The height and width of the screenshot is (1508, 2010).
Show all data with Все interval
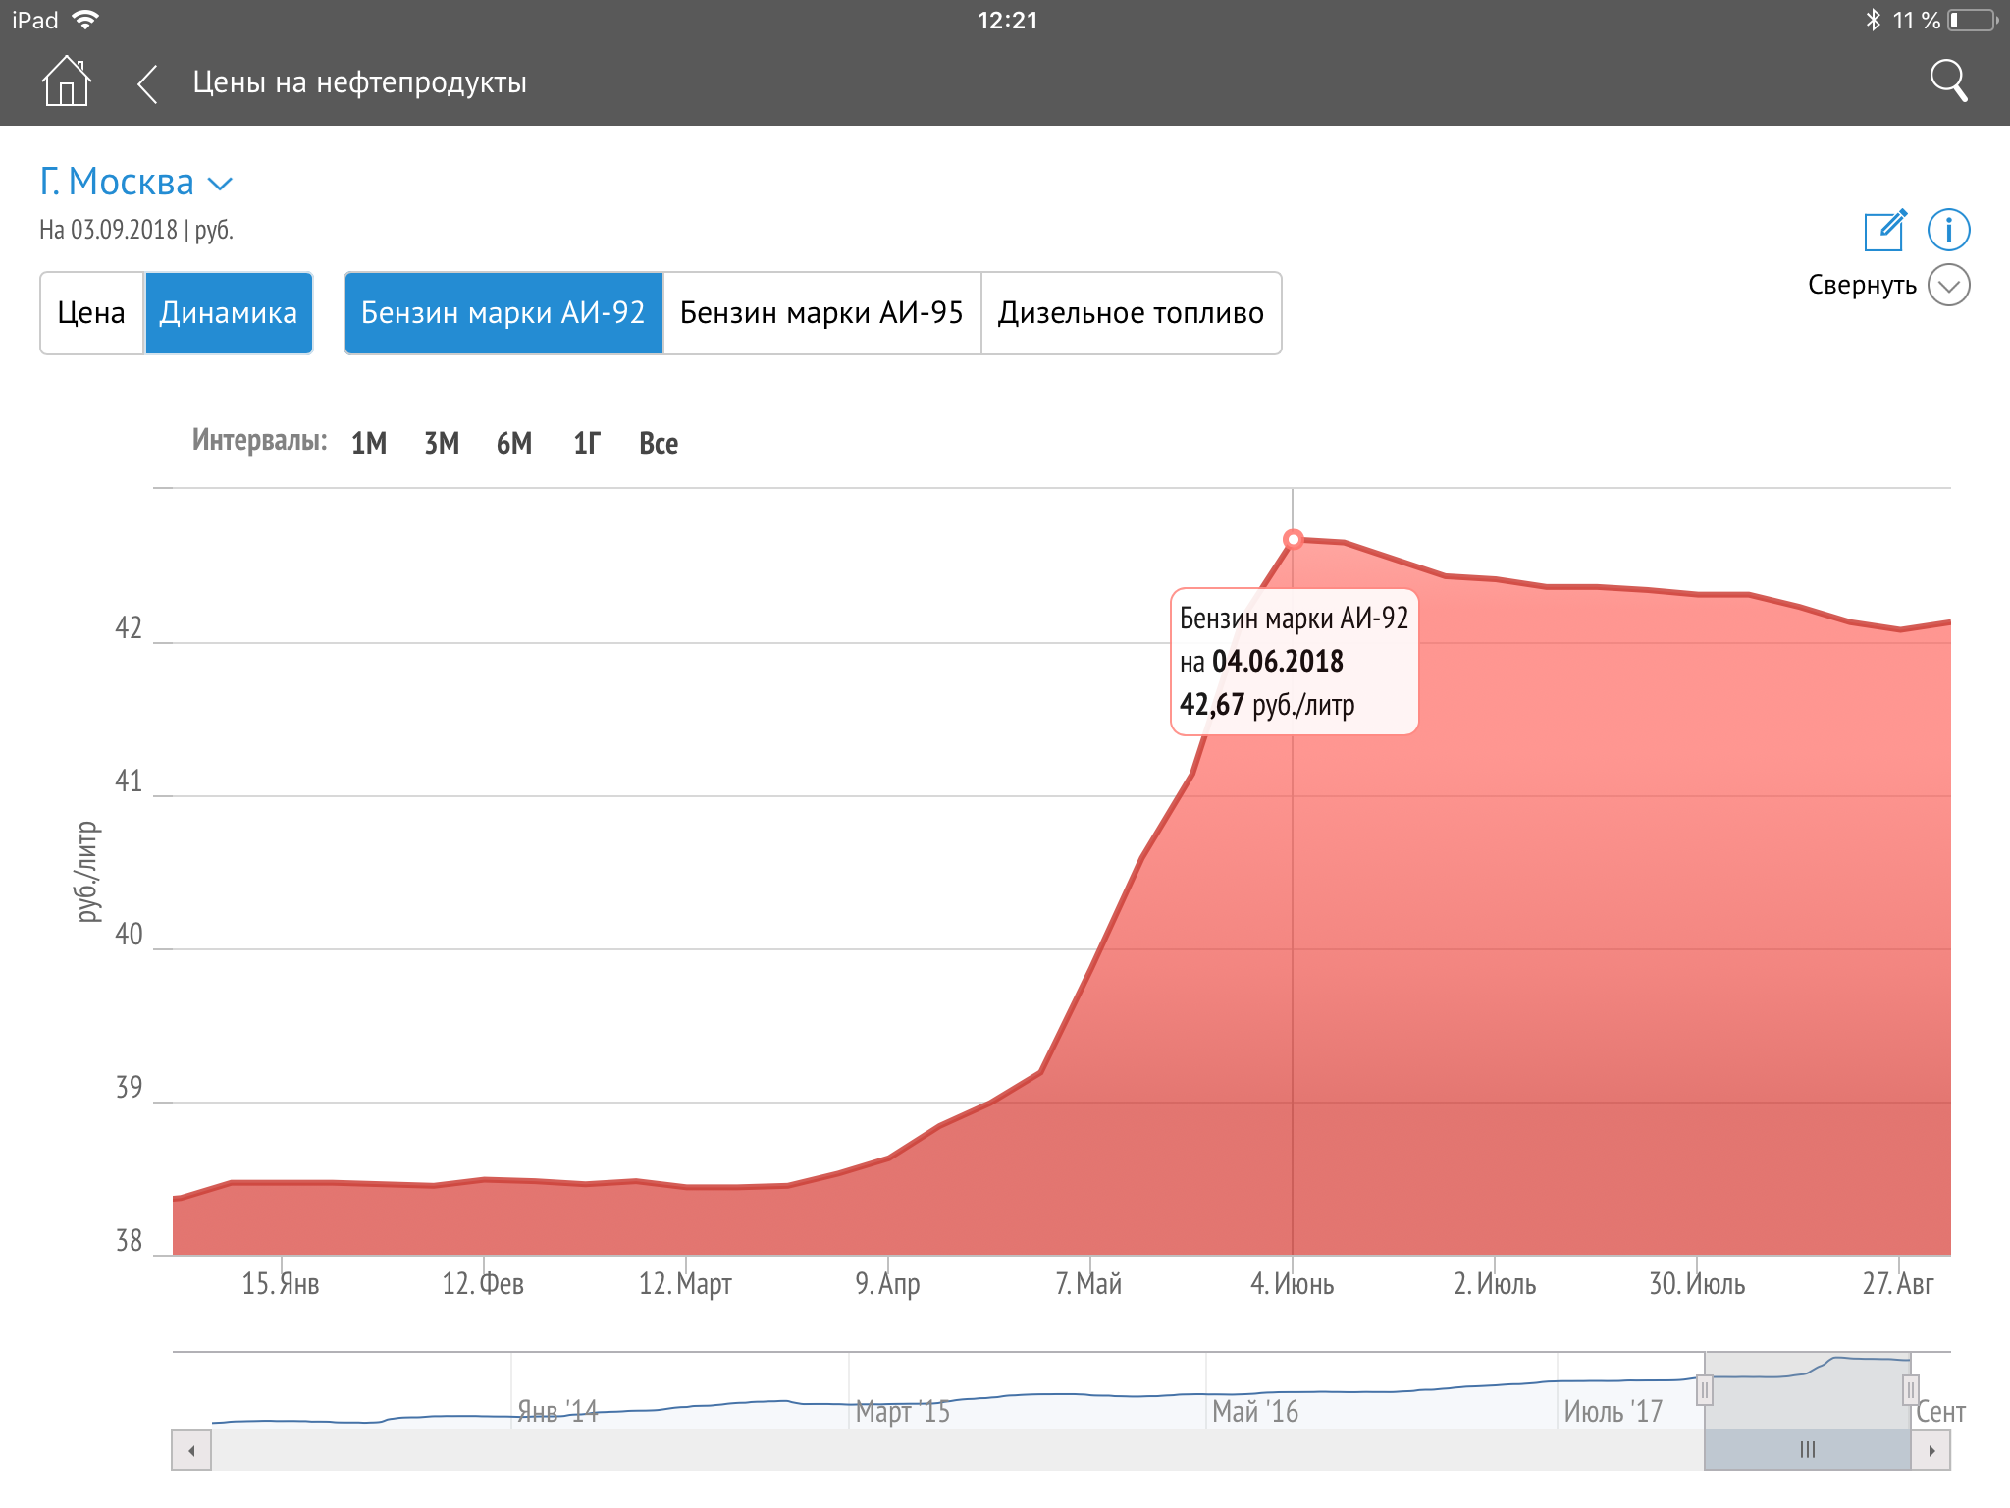point(659,443)
